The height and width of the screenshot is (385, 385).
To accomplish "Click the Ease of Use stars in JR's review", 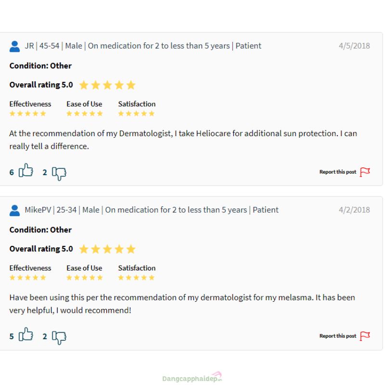I will pos(85,114).
